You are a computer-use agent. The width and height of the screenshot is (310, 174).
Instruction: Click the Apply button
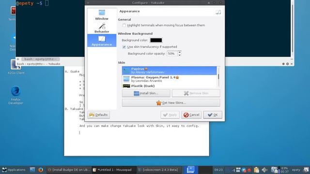170,115
